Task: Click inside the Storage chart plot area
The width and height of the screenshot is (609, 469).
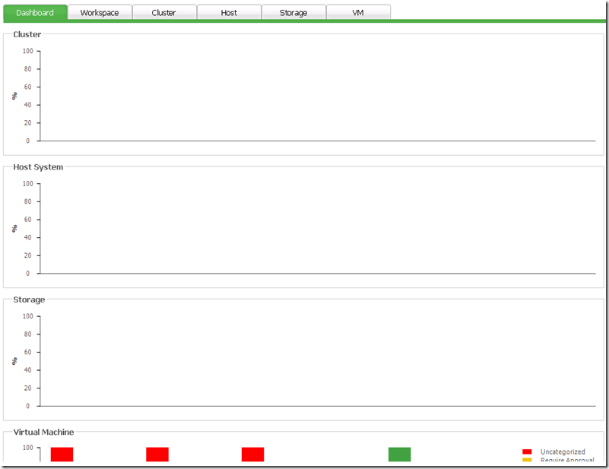Action: [x=317, y=361]
